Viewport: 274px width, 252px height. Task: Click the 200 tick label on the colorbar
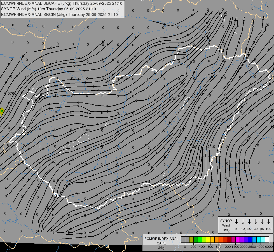193,247
